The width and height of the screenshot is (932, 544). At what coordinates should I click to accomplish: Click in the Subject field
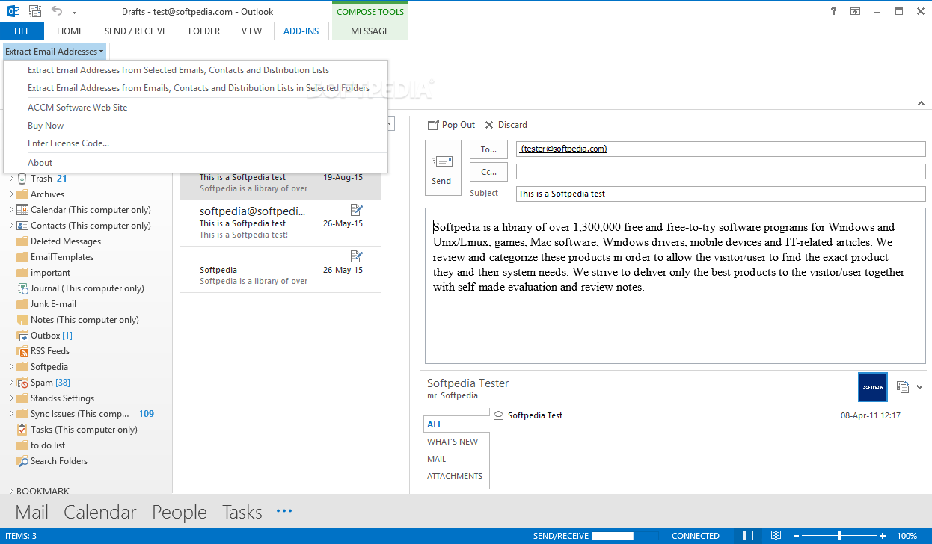[721, 194]
